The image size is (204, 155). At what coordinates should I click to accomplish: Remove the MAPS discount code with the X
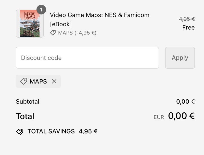click(x=54, y=81)
